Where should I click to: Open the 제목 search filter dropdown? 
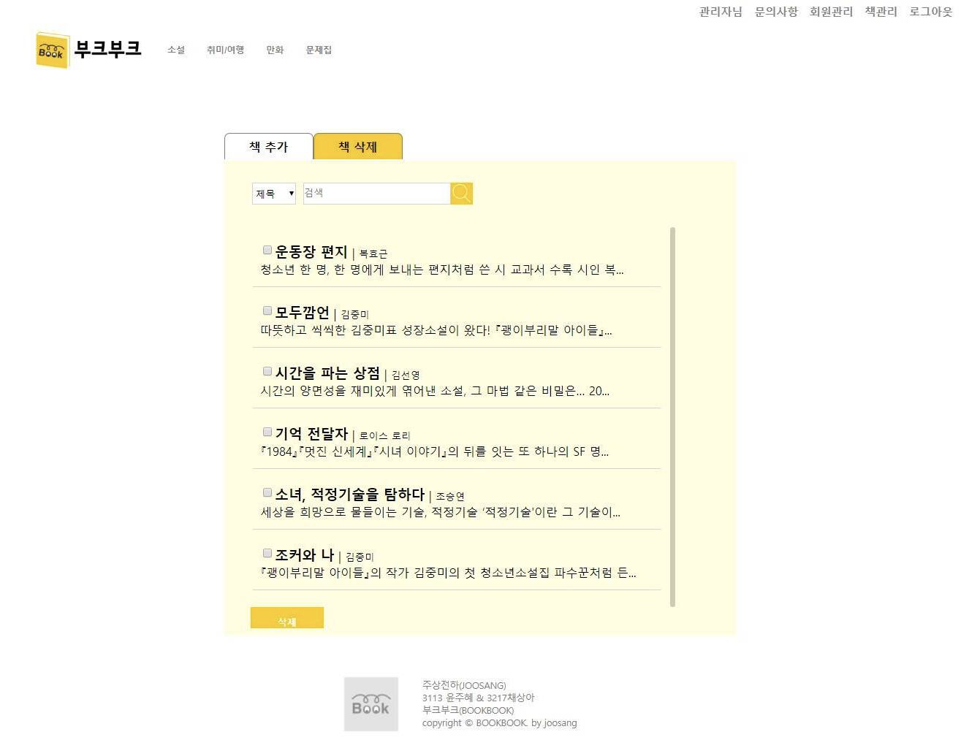coord(273,193)
